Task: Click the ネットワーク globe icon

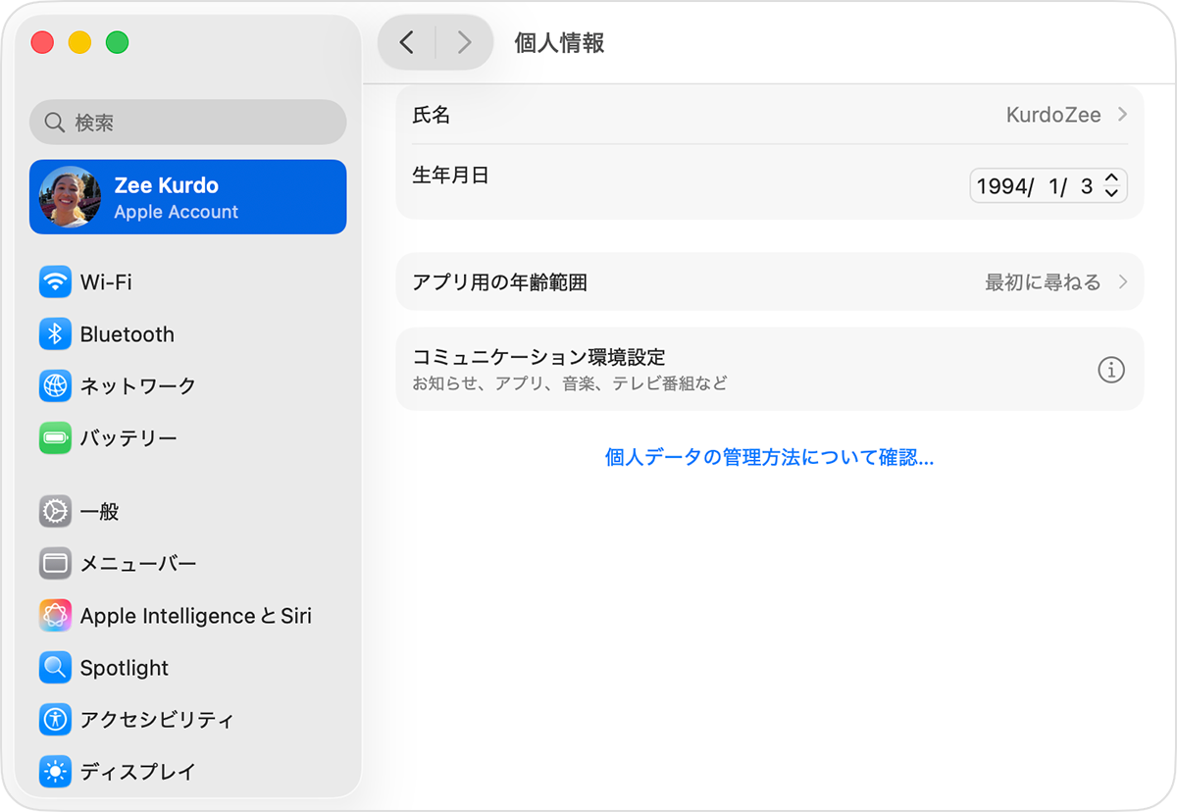Action: 55,385
